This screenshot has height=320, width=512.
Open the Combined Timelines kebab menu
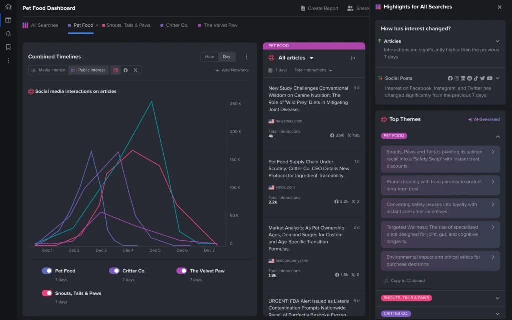246,56
